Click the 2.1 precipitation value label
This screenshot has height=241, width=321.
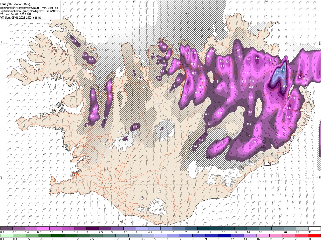point(188,83)
